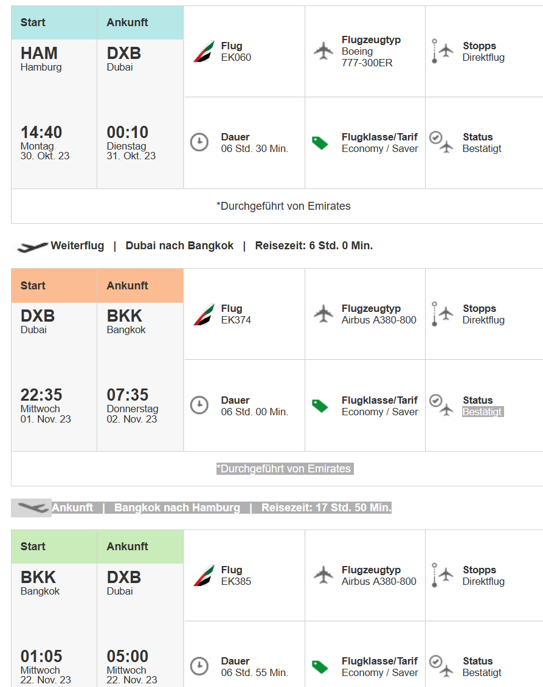Click the 07:35 arrival time in Bangkok
The width and height of the screenshot is (543, 687).
[128, 395]
